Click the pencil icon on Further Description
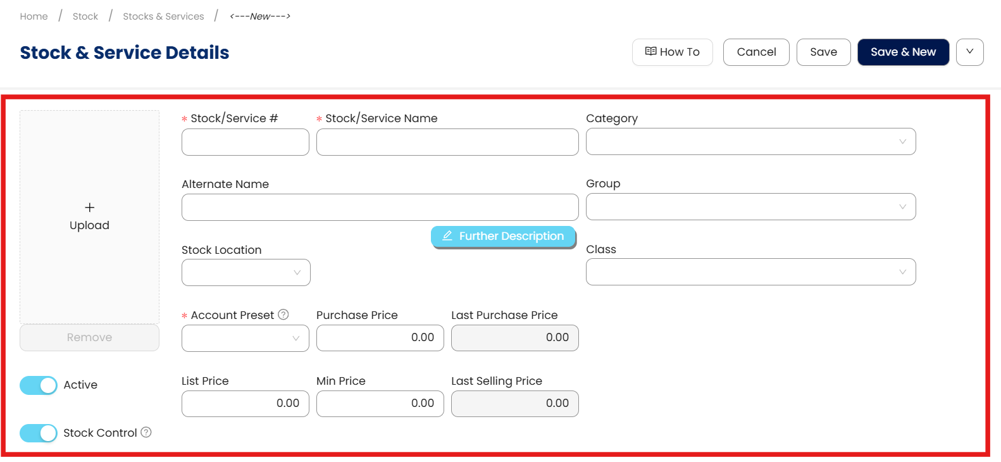This screenshot has height=462, width=1001. click(447, 236)
